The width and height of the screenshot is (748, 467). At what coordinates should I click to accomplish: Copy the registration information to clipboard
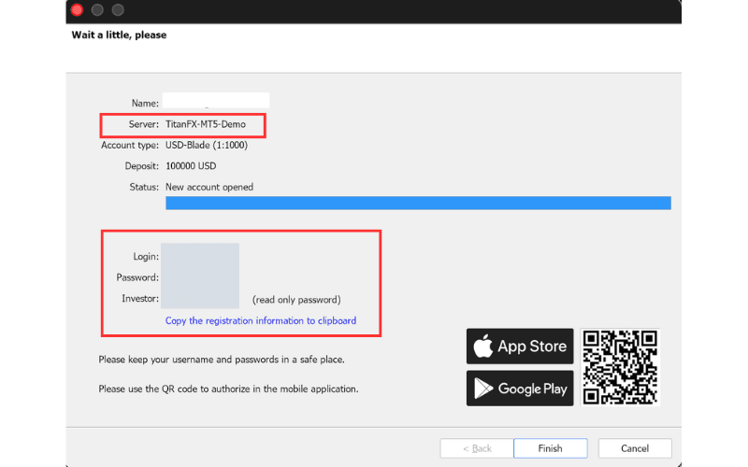pos(261,320)
